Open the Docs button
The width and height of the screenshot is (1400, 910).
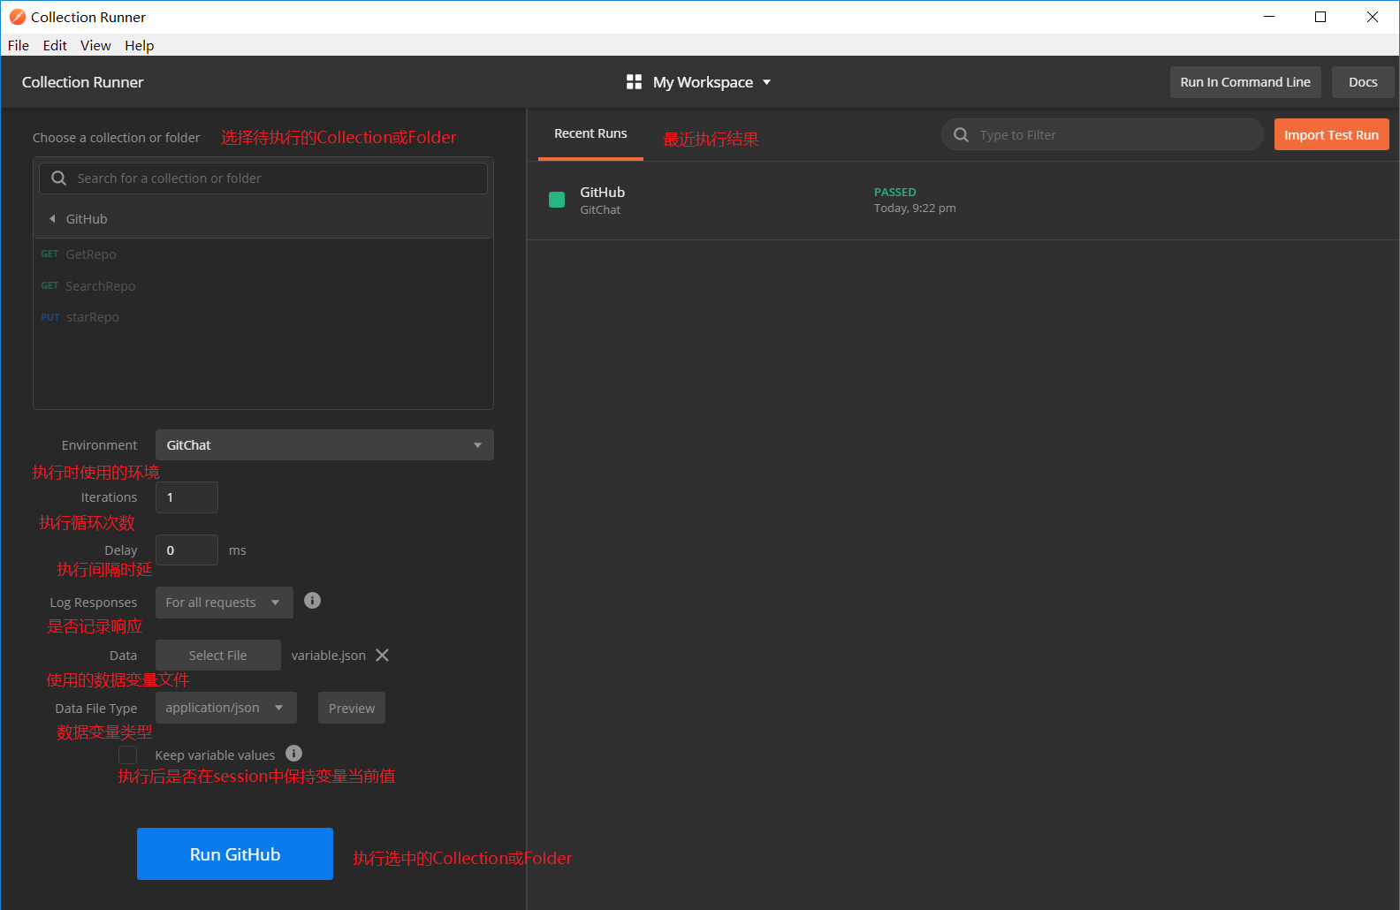[x=1363, y=82]
